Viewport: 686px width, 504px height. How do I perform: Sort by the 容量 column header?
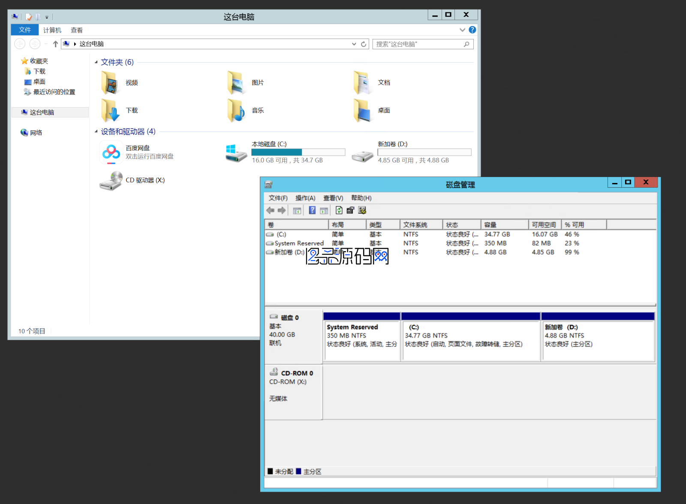click(505, 225)
